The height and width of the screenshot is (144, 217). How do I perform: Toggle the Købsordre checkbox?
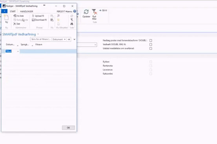(x=151, y=74)
